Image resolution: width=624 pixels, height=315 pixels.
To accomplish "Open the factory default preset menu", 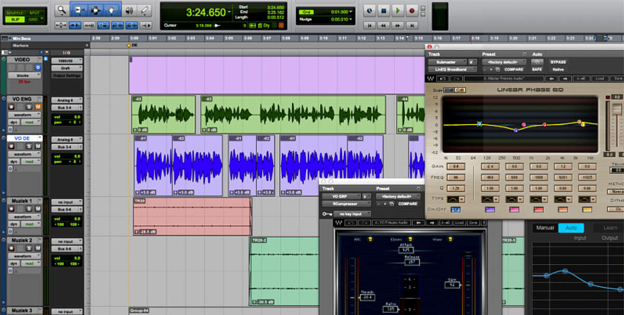I will 505,62.
